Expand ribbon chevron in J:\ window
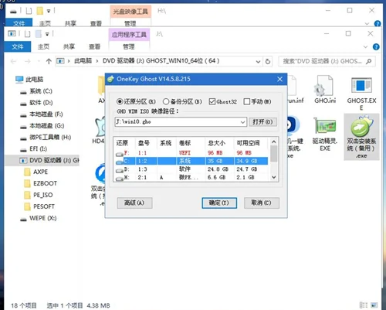This screenshot has height=310, width=386. (x=365, y=47)
